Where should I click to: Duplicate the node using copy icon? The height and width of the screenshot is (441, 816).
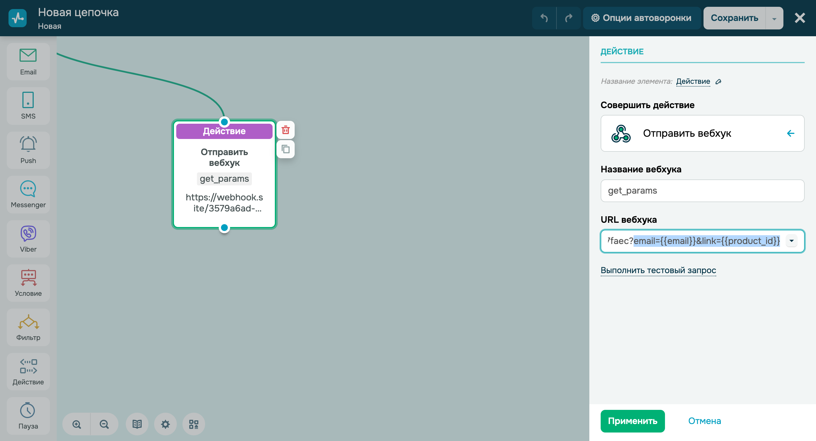coord(285,149)
